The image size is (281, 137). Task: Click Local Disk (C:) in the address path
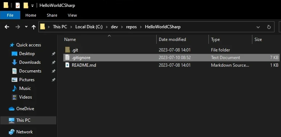(x=89, y=27)
